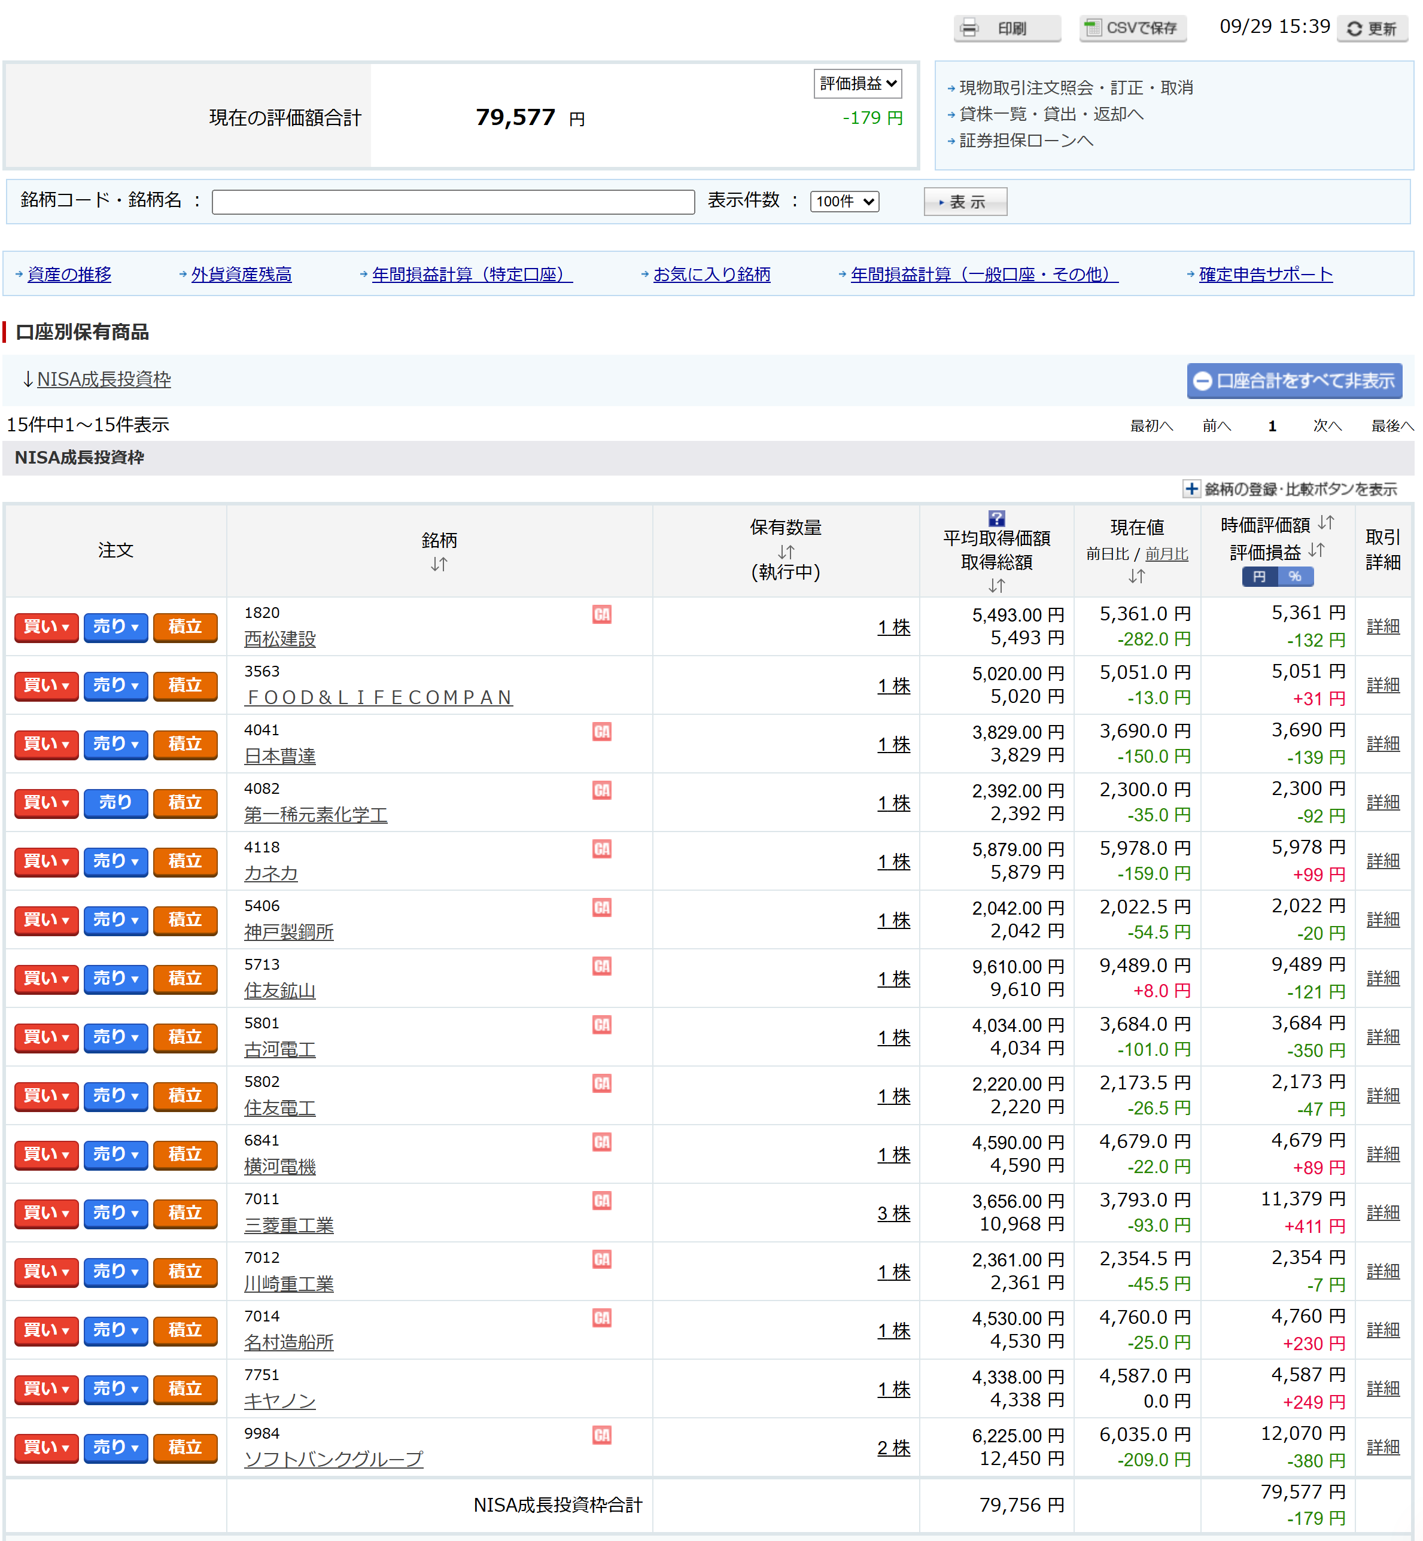Click CA icon beside 西松建設

[601, 614]
